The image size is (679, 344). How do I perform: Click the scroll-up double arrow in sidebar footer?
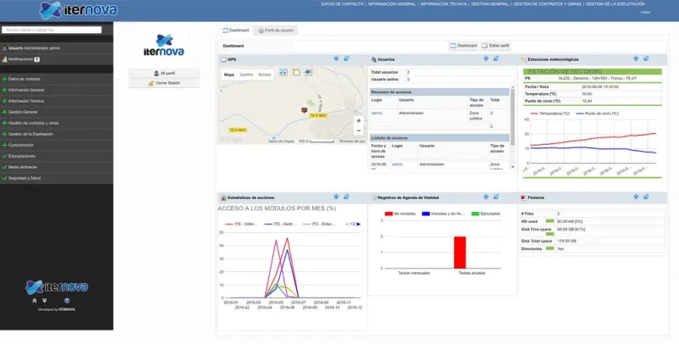(x=34, y=300)
